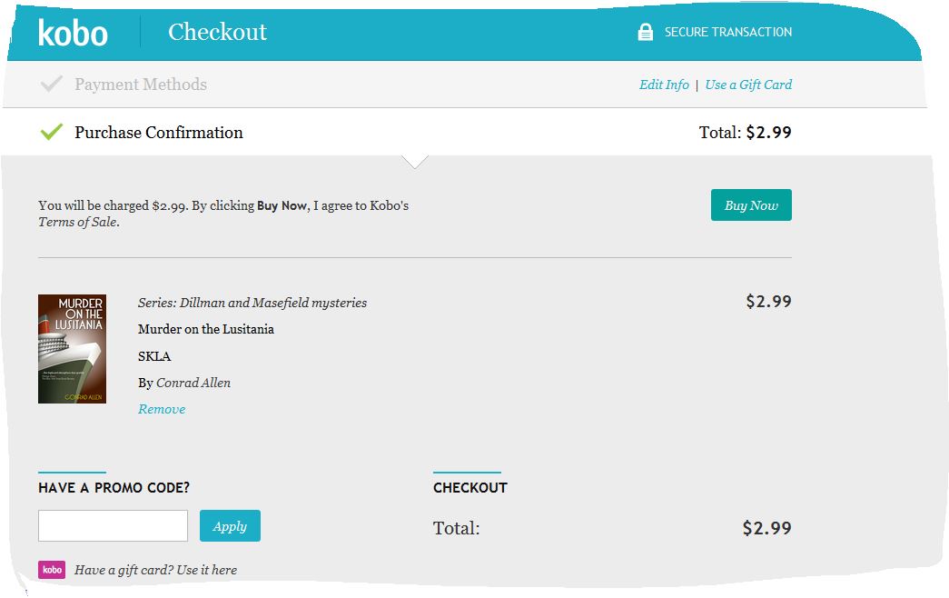The image size is (949, 598).
Task: Focus the promo code text field
Action: (113, 526)
